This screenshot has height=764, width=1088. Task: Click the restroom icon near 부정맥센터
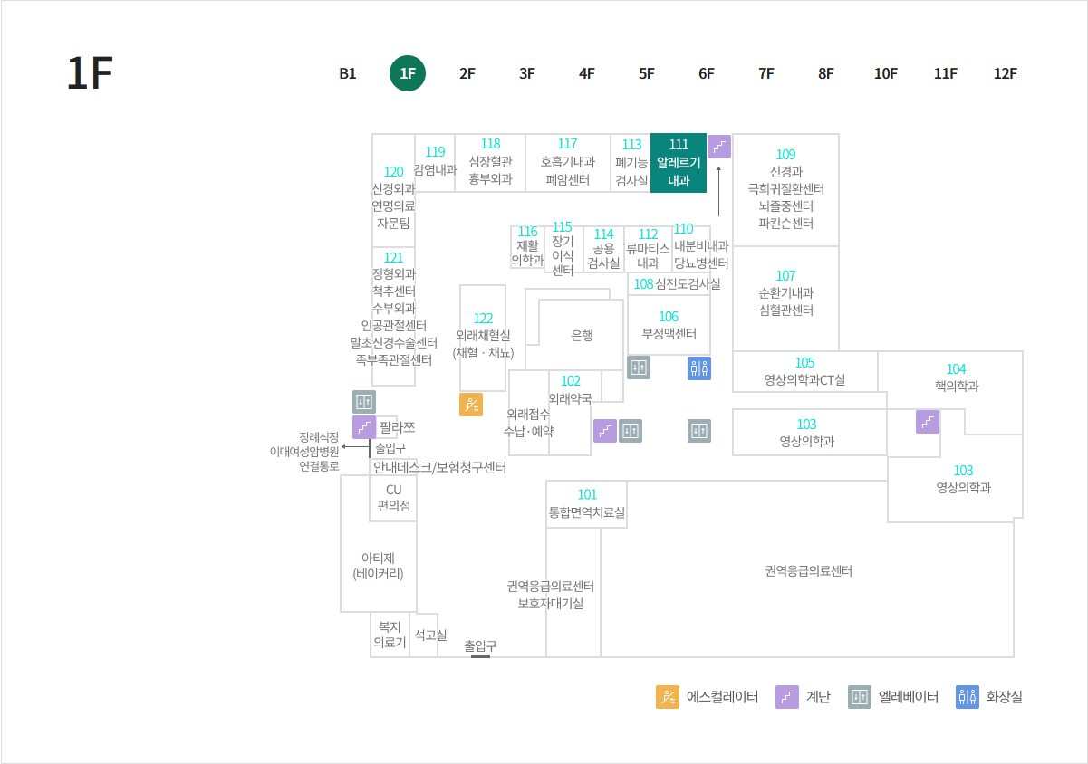(698, 368)
